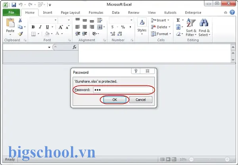Image resolution: width=238 pixels, height=165 pixels.
Task: Apply Percent style
Action: (123, 27)
